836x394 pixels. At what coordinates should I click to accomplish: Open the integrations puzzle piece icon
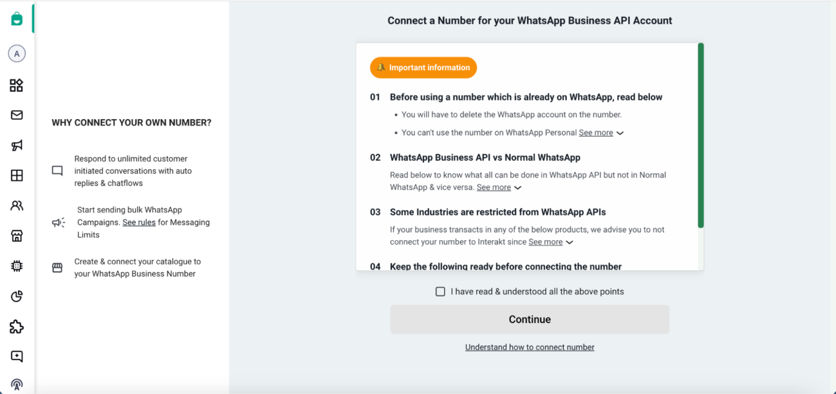click(x=16, y=326)
